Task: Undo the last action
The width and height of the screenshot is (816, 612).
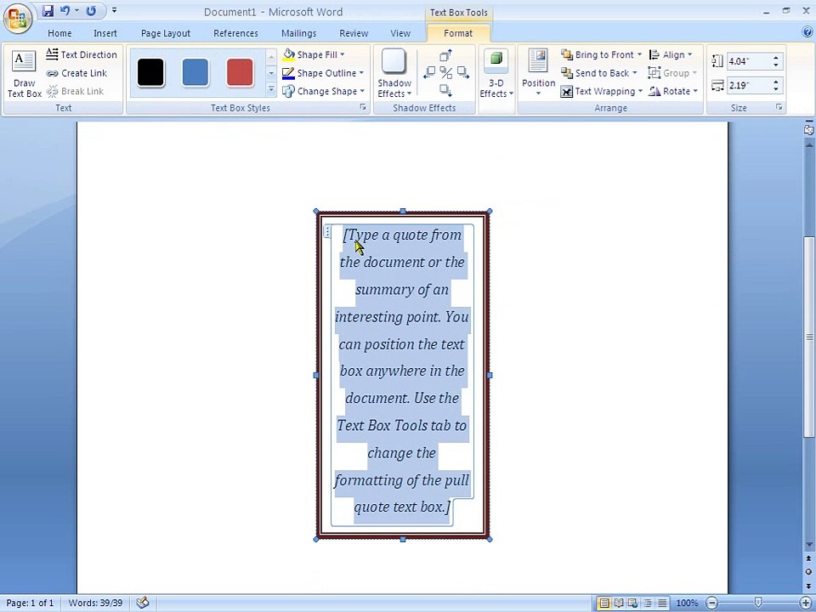Action: (65, 11)
